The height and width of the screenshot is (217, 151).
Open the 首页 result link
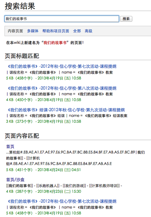point(10,146)
